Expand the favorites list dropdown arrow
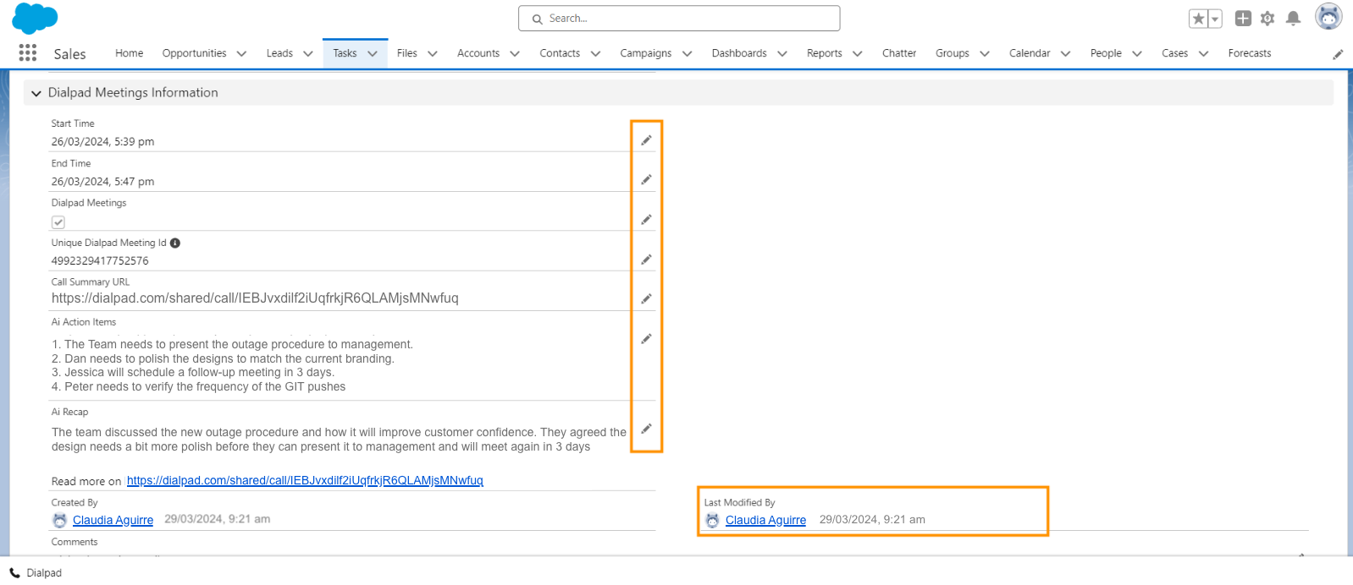Screen dimensions: 1353x585 tap(1215, 19)
